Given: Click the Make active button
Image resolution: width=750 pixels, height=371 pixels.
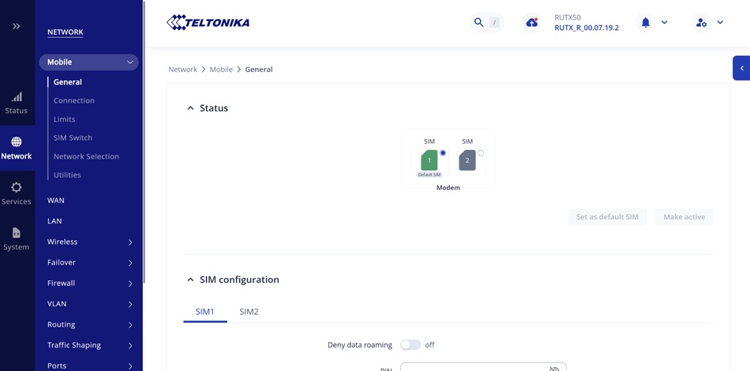Looking at the screenshot, I should 684,217.
